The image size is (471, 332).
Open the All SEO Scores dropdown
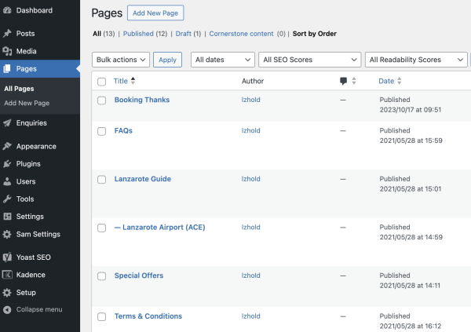(x=310, y=60)
